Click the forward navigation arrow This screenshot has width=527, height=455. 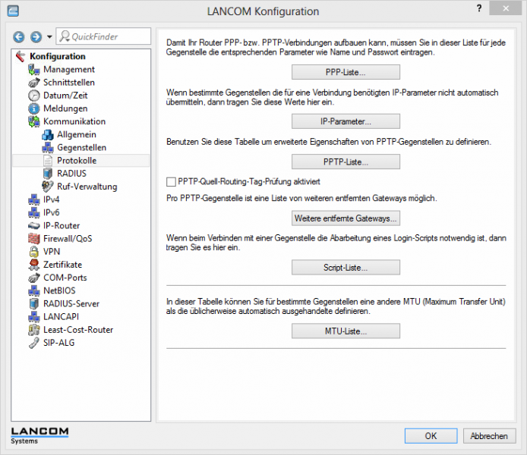[x=36, y=36]
